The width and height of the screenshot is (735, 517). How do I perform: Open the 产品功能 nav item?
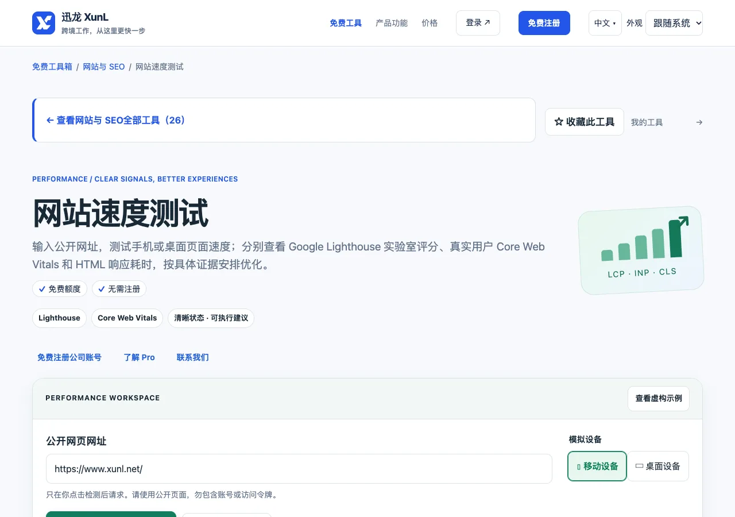pyautogui.click(x=392, y=23)
